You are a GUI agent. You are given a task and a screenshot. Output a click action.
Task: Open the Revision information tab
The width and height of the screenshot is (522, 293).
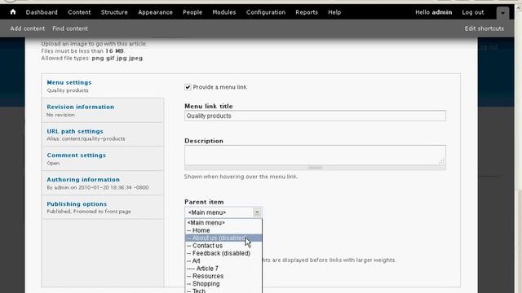(103, 111)
